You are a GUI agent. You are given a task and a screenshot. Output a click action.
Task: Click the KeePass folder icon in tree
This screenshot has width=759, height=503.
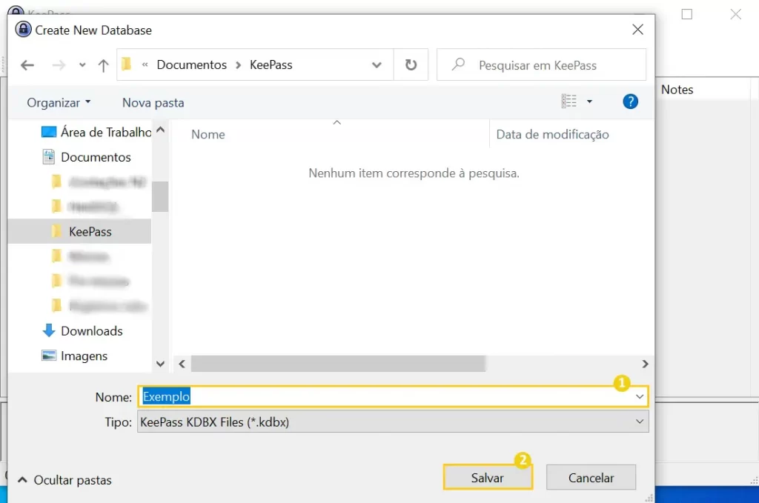[x=56, y=231]
